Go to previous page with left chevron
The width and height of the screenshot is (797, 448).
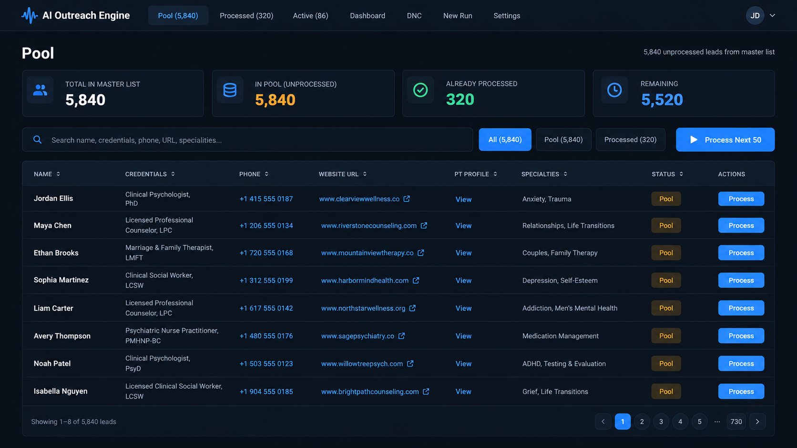(603, 421)
